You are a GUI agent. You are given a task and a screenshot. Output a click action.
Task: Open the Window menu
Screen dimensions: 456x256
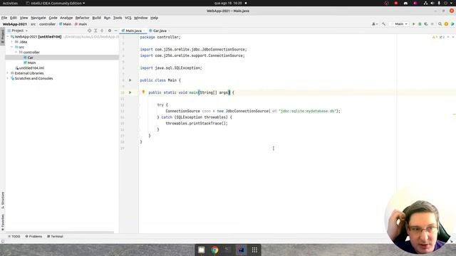click(141, 18)
